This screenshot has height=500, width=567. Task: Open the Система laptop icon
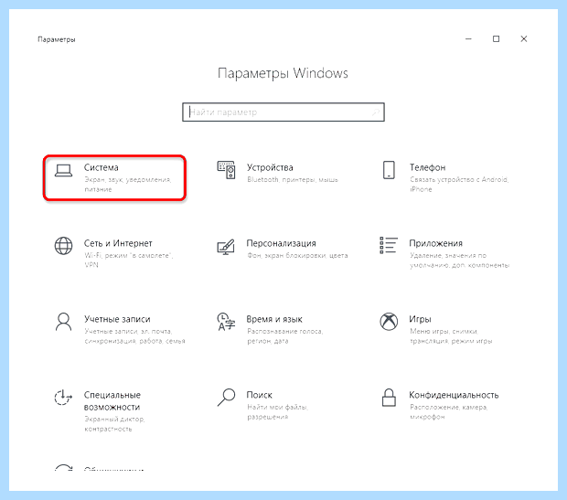pyautogui.click(x=63, y=170)
